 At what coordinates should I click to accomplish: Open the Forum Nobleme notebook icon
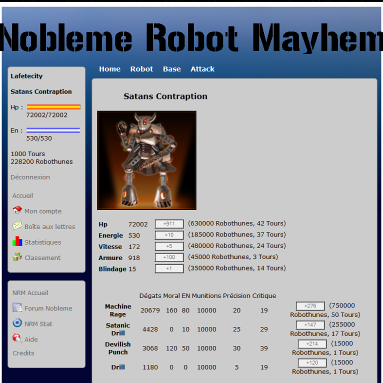tap(17, 308)
